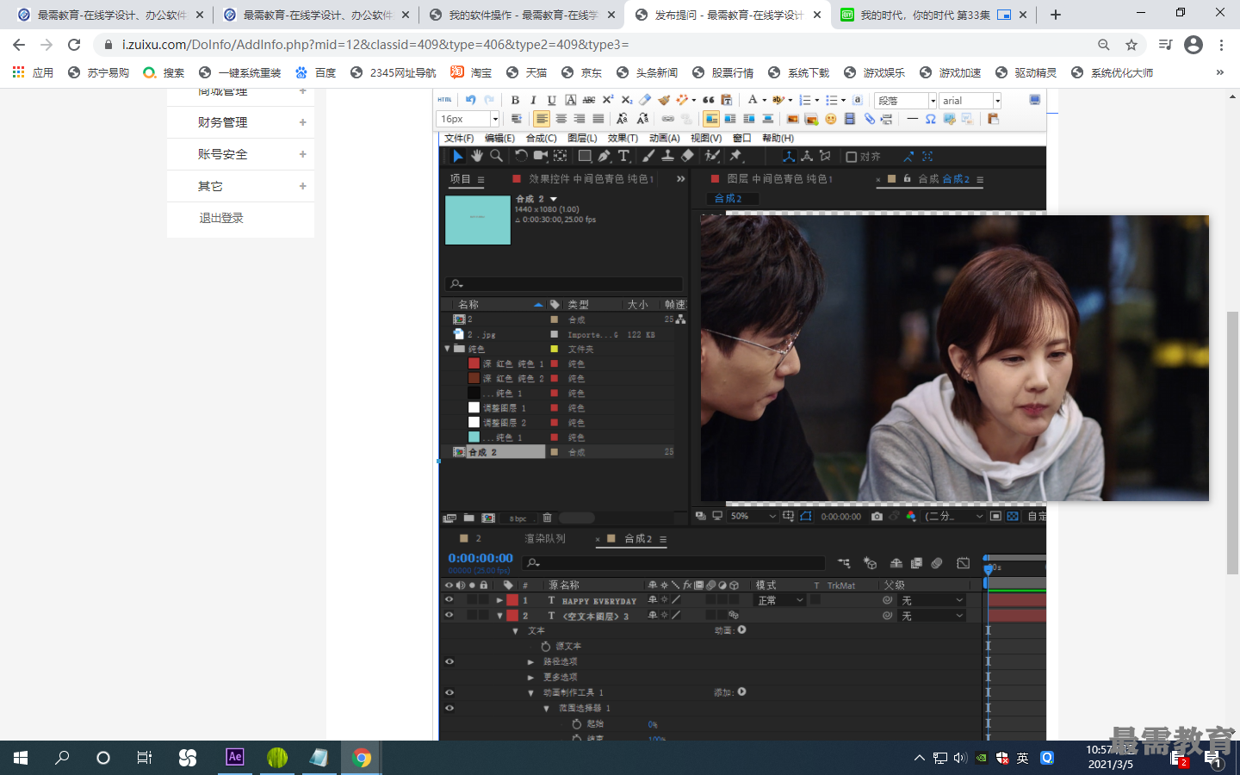Apply underline in the editor toolbar
The height and width of the screenshot is (775, 1240).
pyautogui.click(x=552, y=100)
